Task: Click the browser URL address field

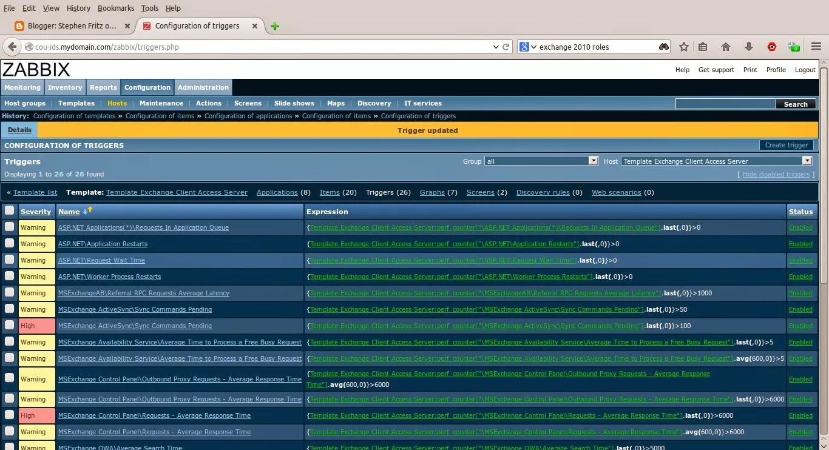Action: pyautogui.click(x=261, y=47)
